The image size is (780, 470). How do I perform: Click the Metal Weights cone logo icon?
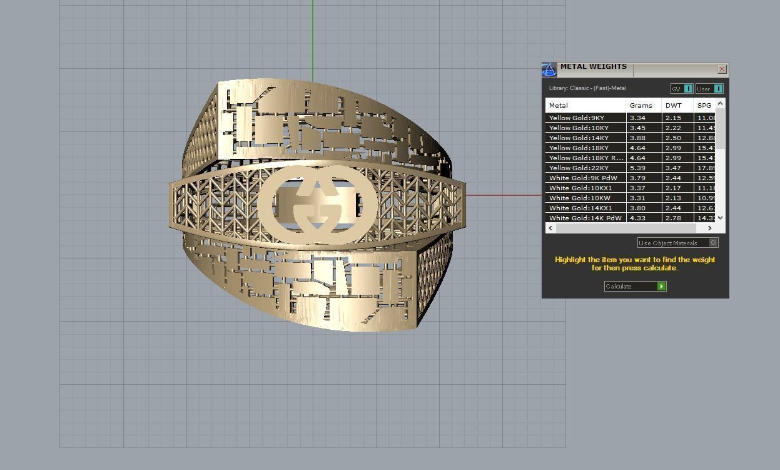click(x=549, y=69)
